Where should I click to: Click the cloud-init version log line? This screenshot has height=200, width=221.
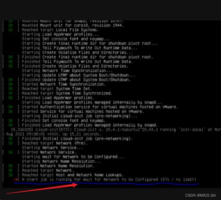pos(111,132)
